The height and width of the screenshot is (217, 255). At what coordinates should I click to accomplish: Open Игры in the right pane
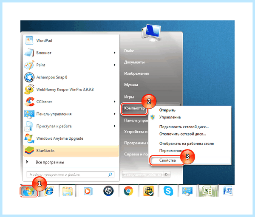tap(129, 97)
